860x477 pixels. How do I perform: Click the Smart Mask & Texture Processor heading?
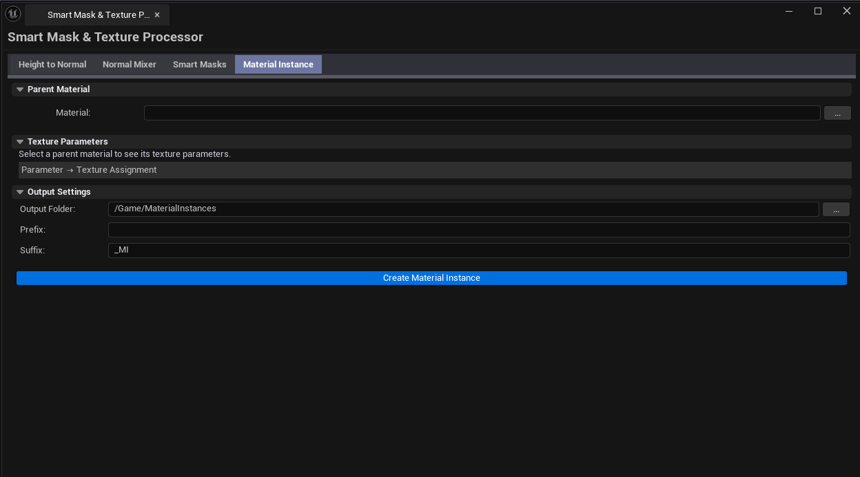pos(105,37)
